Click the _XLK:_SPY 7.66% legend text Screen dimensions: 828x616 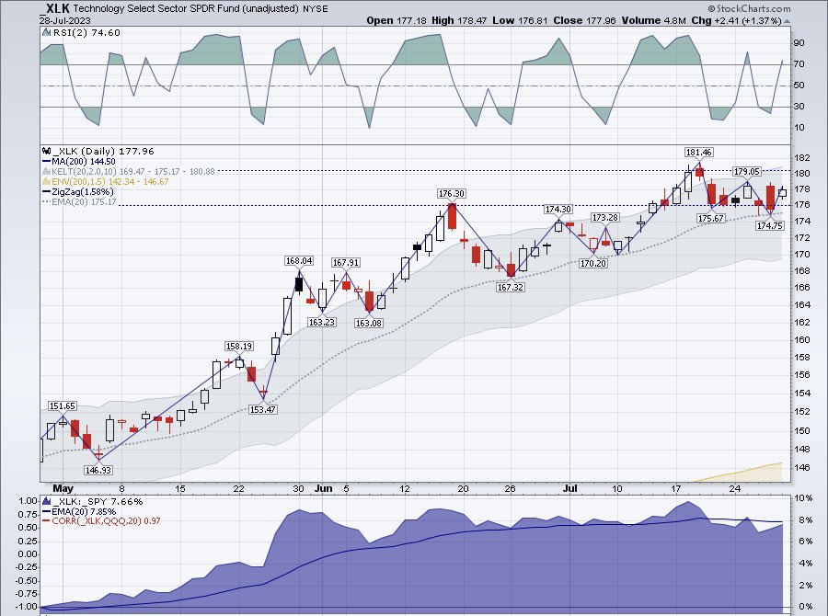click(98, 501)
